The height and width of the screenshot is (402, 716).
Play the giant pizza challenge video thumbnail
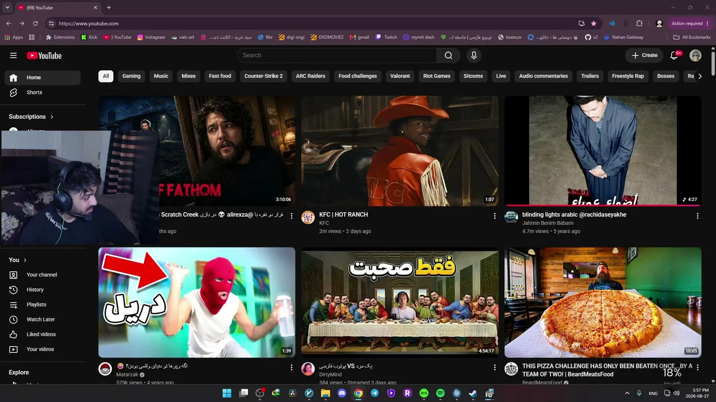point(603,303)
